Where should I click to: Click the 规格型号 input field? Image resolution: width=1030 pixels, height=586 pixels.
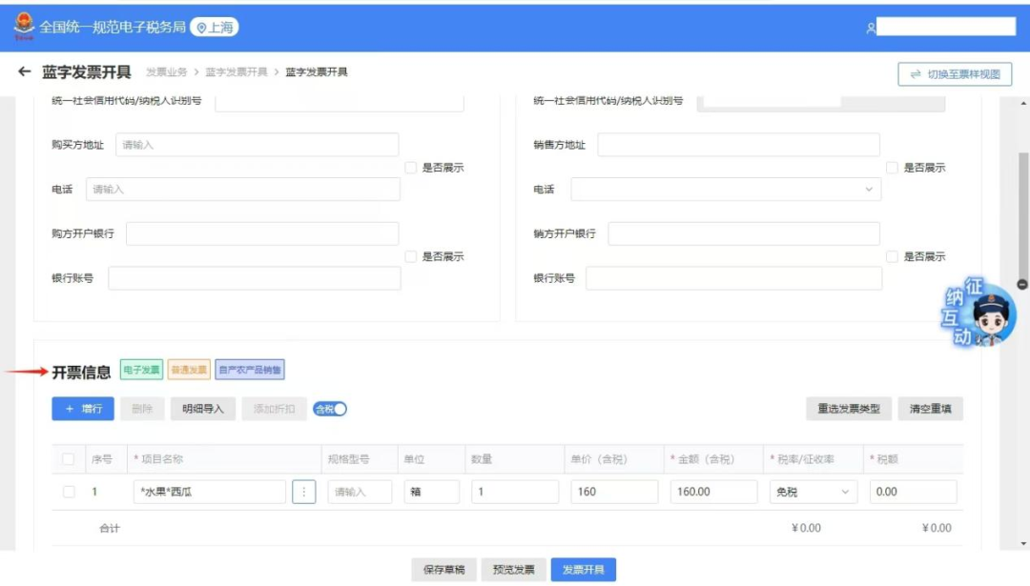coord(360,492)
